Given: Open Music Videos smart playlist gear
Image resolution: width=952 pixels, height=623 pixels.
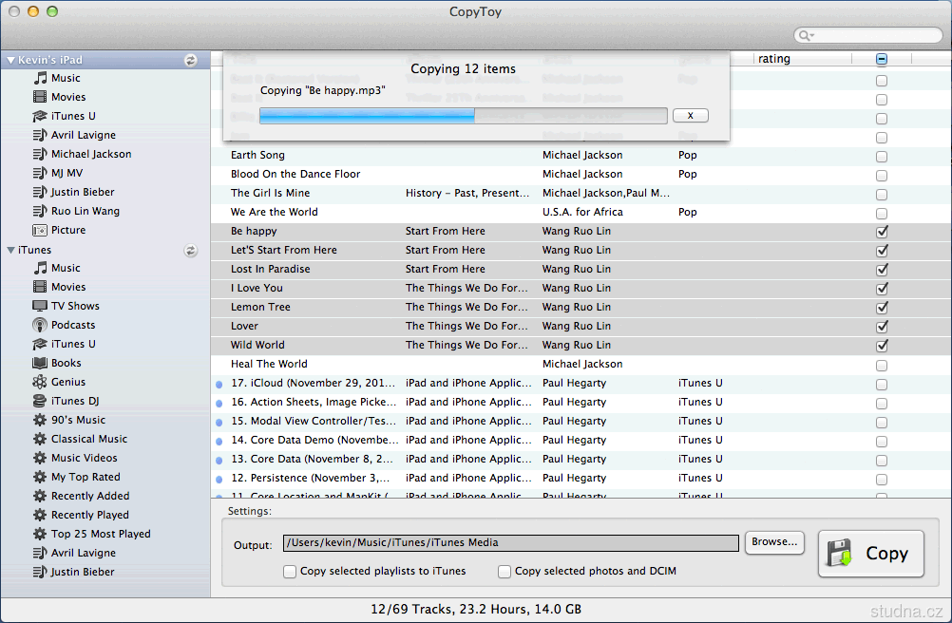Looking at the screenshot, I should 40,458.
